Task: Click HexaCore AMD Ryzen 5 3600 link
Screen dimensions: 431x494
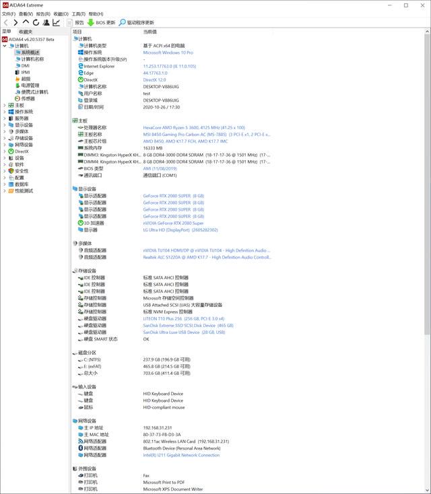Action: tap(194, 128)
